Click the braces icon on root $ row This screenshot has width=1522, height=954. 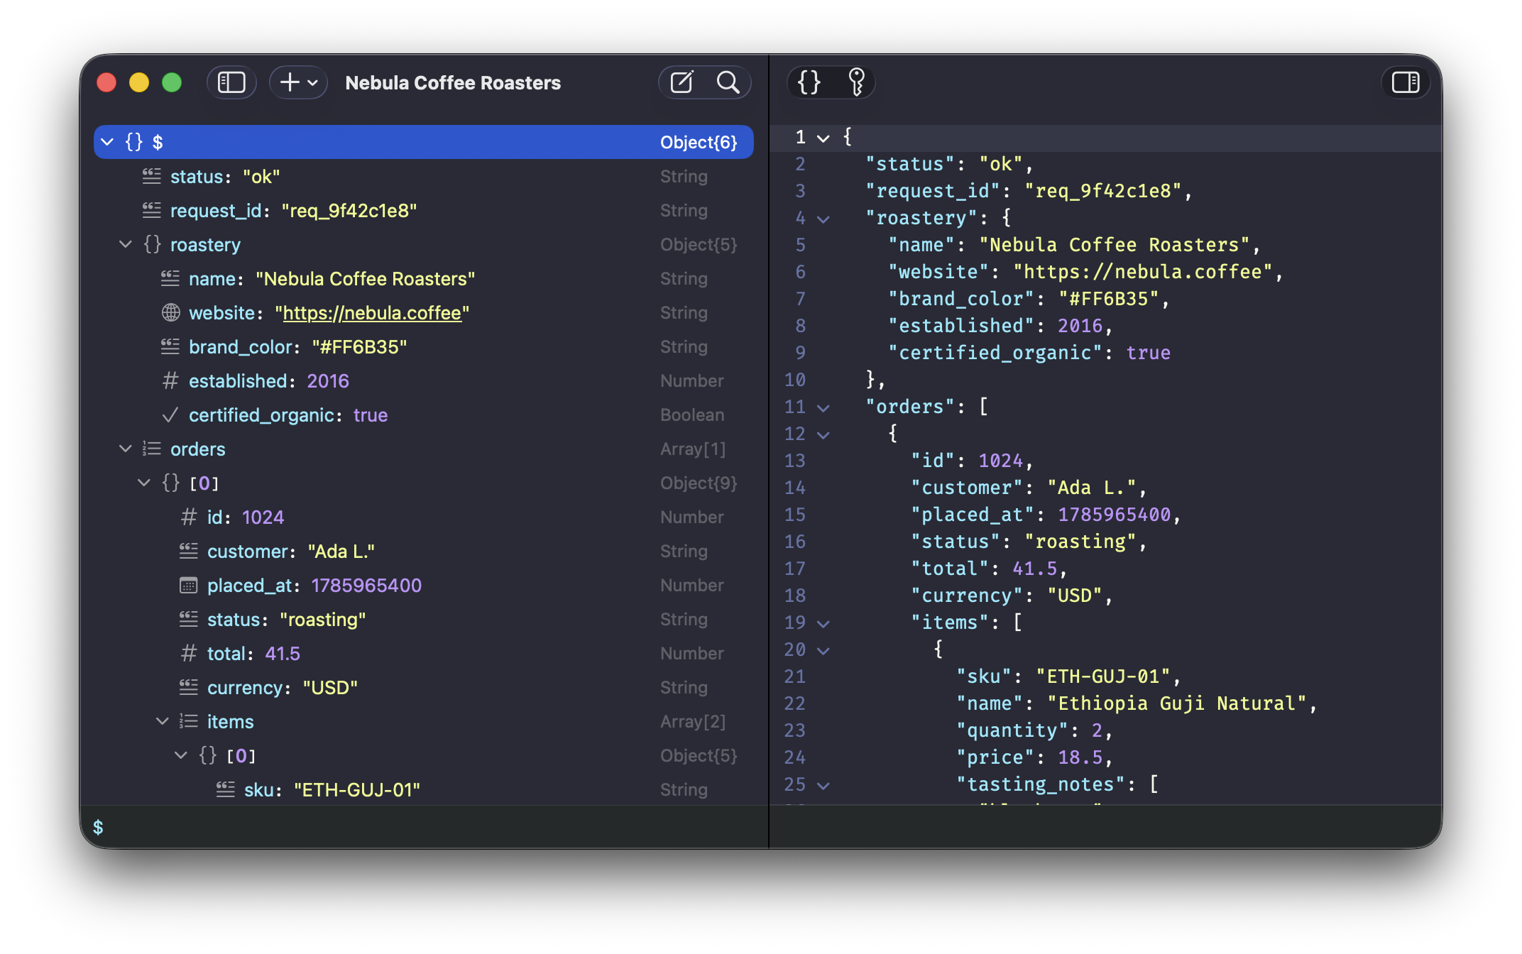[133, 142]
